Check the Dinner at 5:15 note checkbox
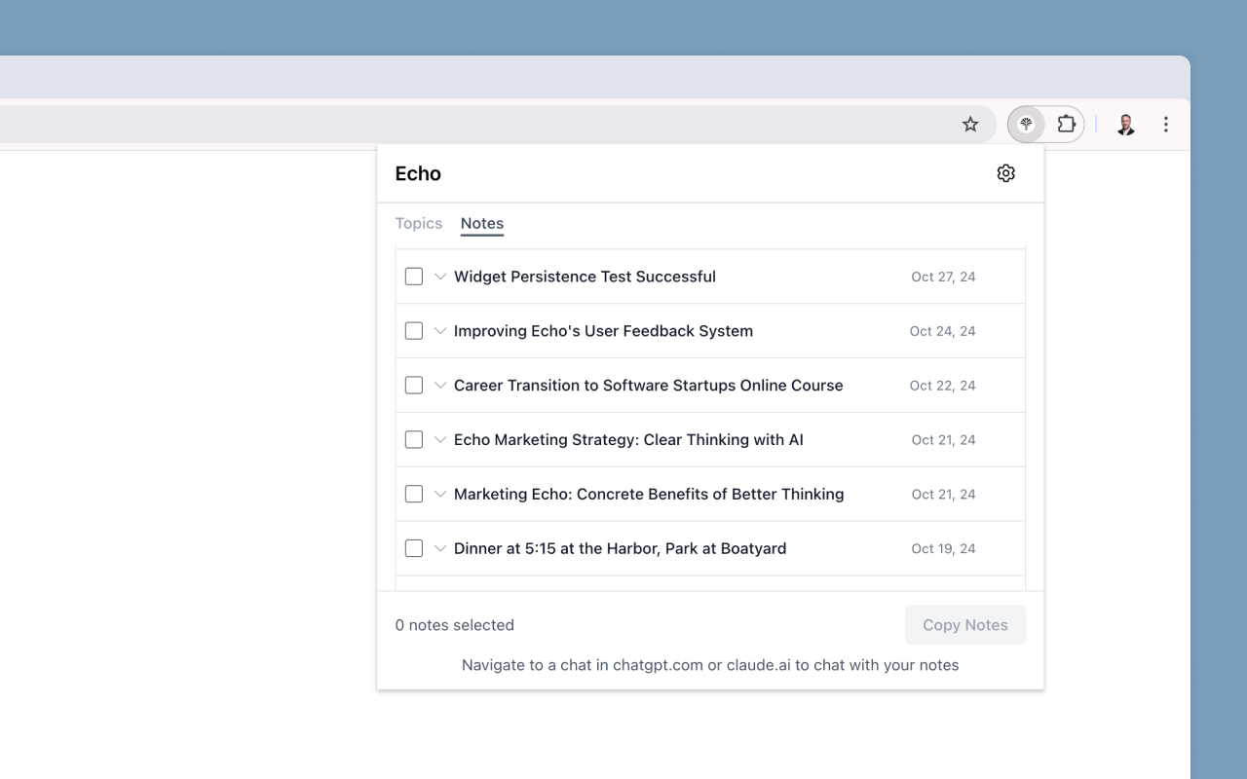1247x779 pixels. [414, 548]
